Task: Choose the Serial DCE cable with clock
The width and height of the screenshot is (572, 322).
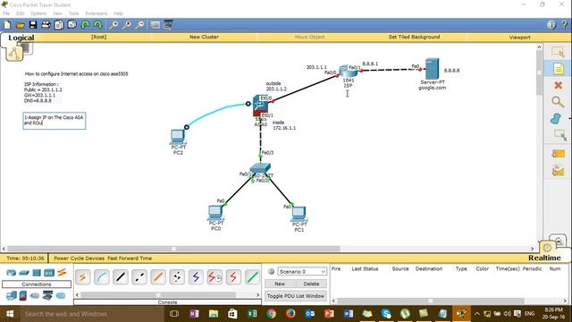Action: click(x=214, y=277)
